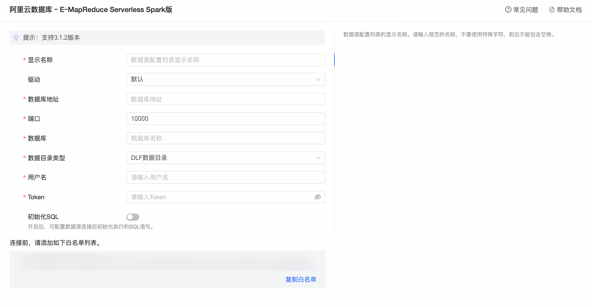
Task: Click the chevron on the driver selector
Action: (318, 79)
